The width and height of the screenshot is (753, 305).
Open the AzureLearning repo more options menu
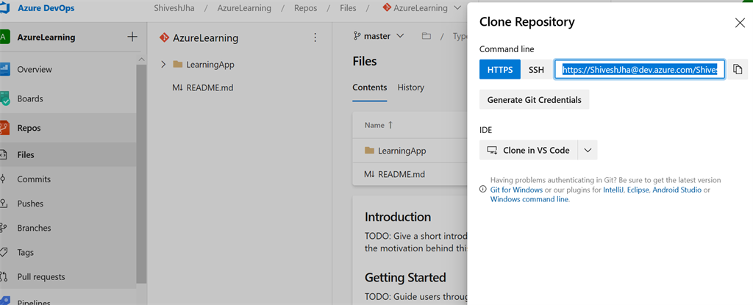pos(315,37)
